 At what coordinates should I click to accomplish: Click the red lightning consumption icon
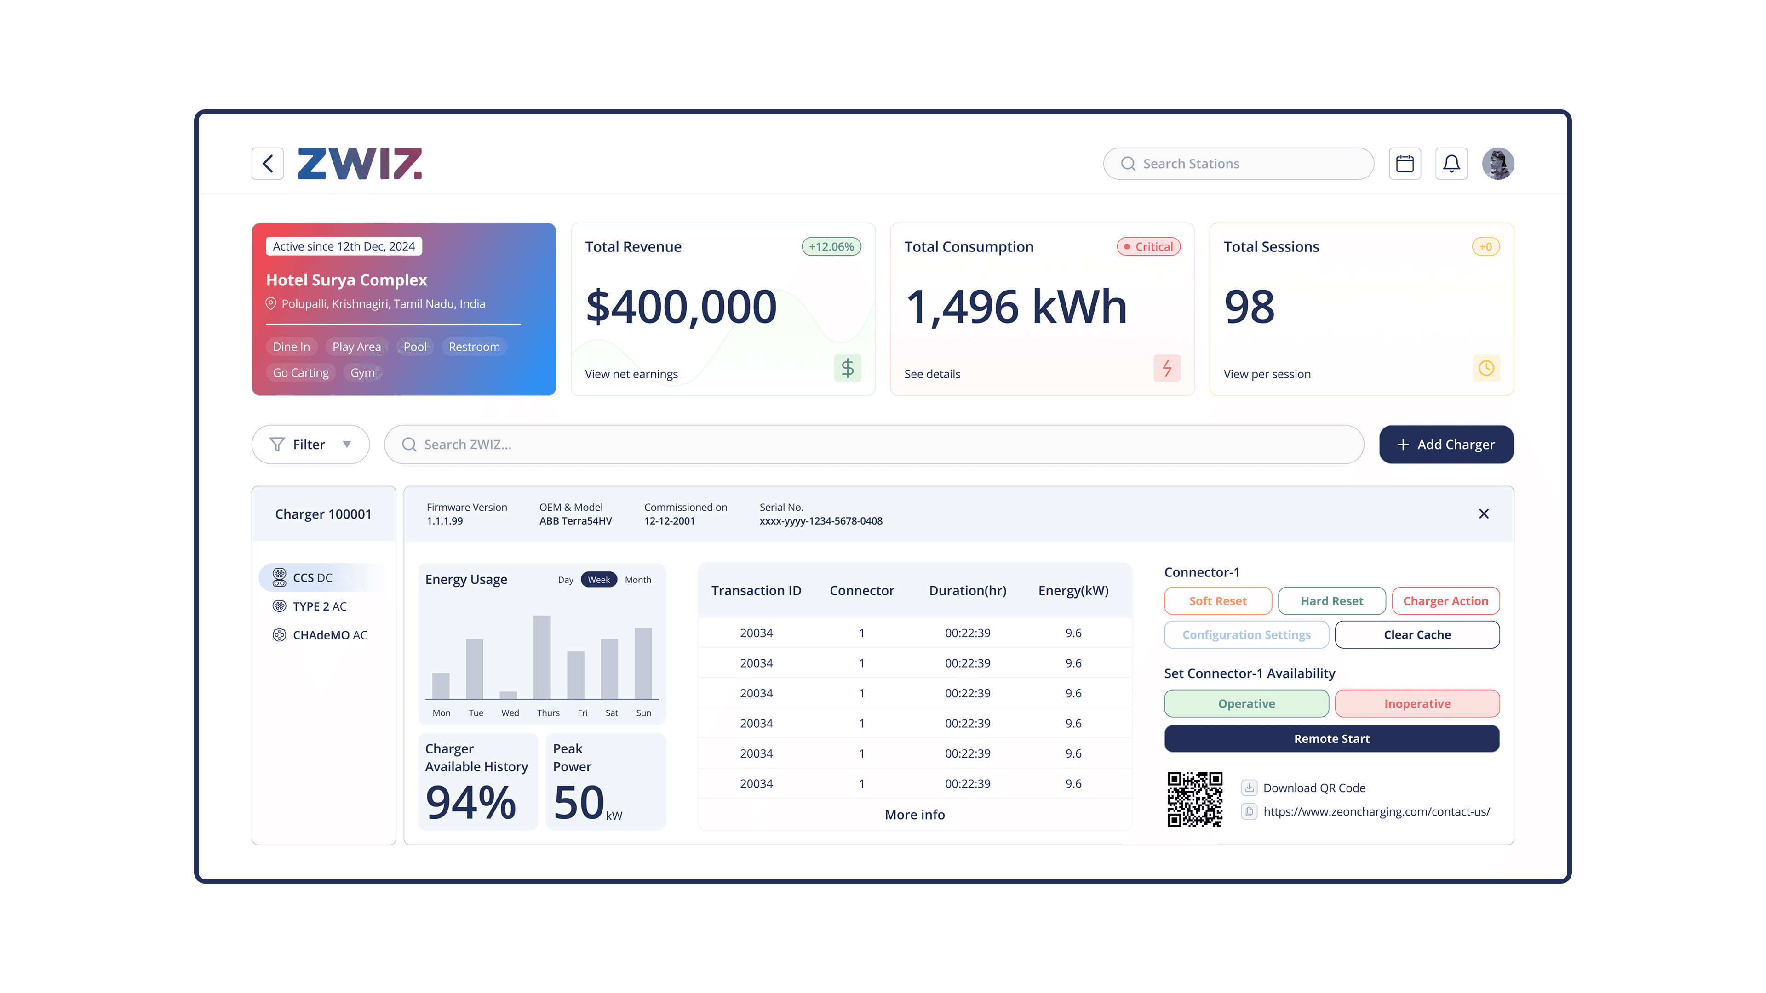(x=1167, y=368)
